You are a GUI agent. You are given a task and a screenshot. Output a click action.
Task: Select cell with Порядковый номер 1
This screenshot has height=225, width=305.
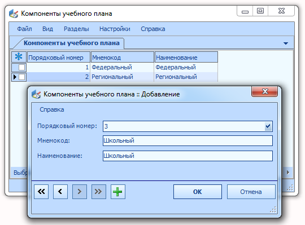coord(59,67)
